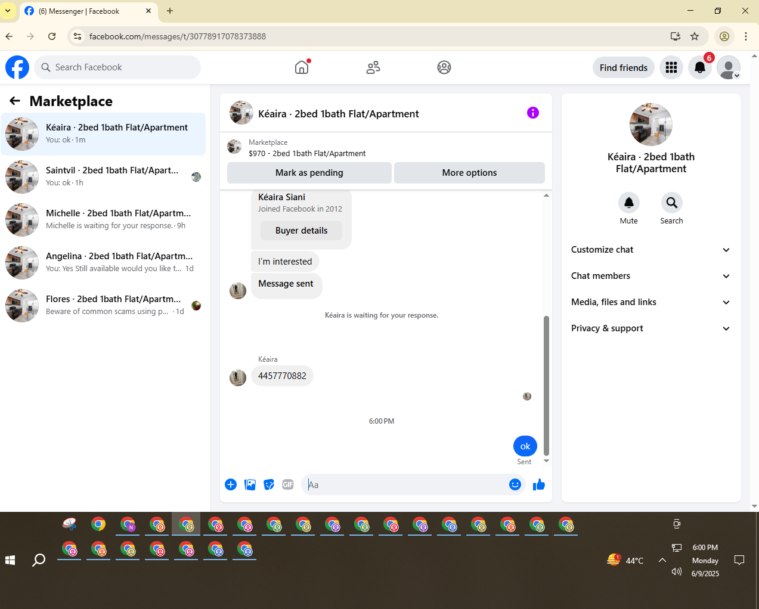Click the 4457770882 message bubble

282,376
